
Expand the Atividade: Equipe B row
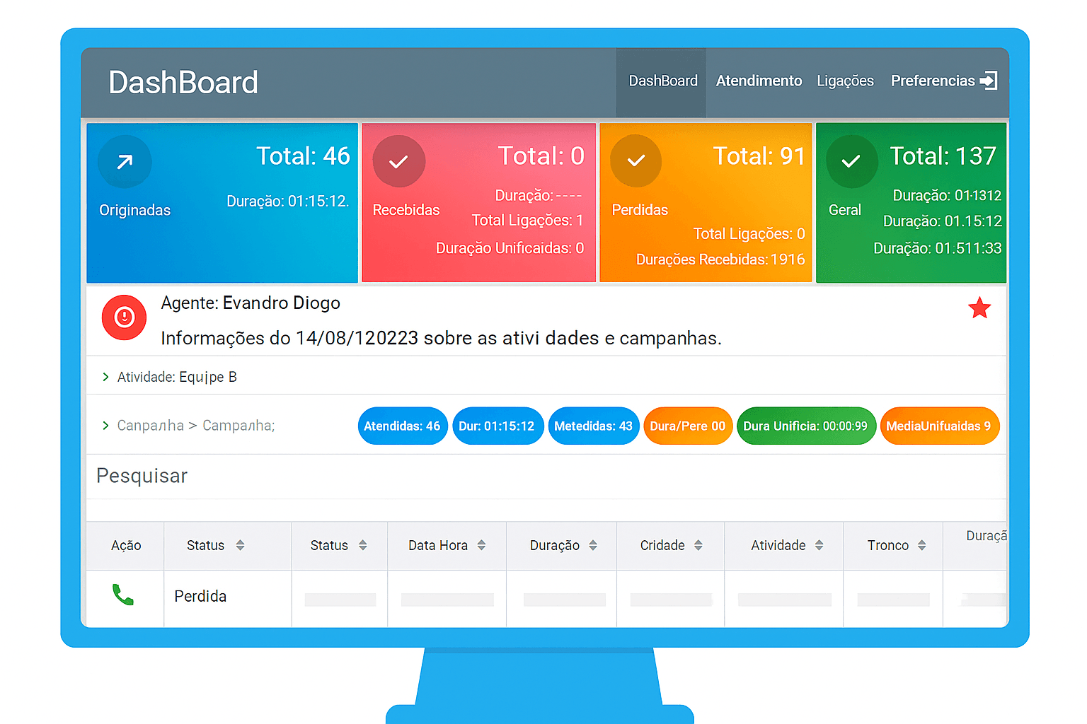pyautogui.click(x=106, y=377)
